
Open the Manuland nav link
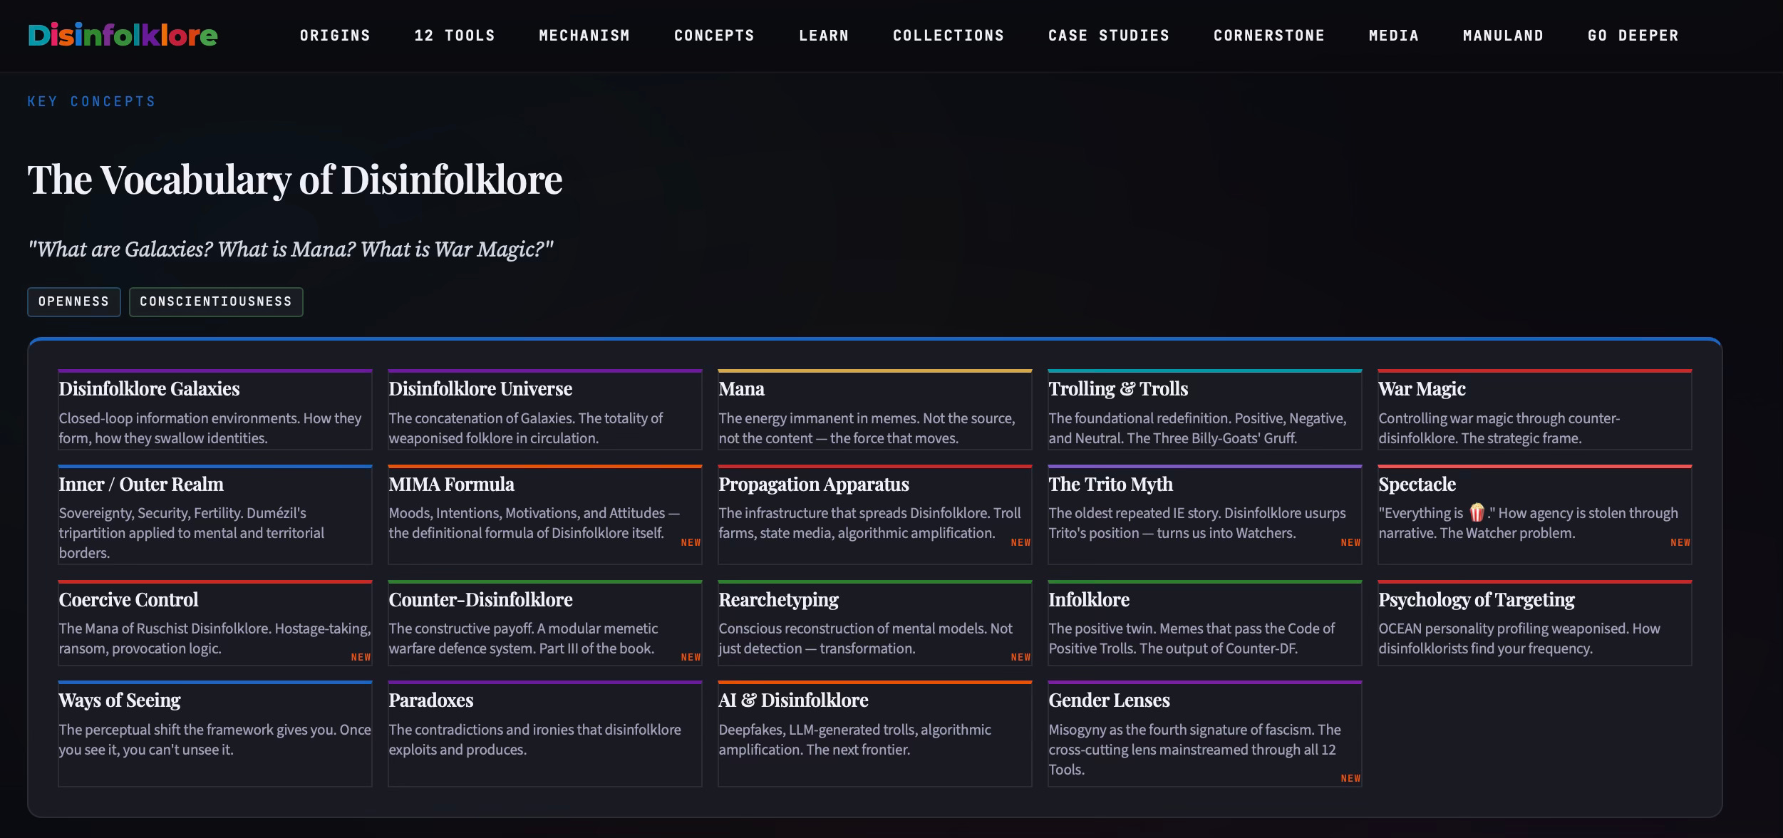(x=1502, y=36)
